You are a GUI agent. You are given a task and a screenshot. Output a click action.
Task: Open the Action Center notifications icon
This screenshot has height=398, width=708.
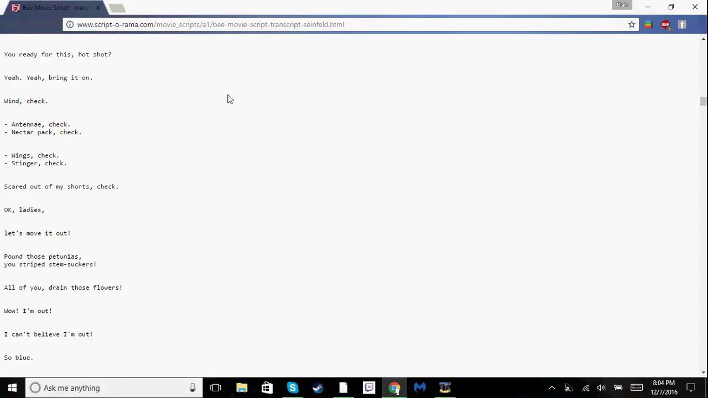[x=691, y=387]
